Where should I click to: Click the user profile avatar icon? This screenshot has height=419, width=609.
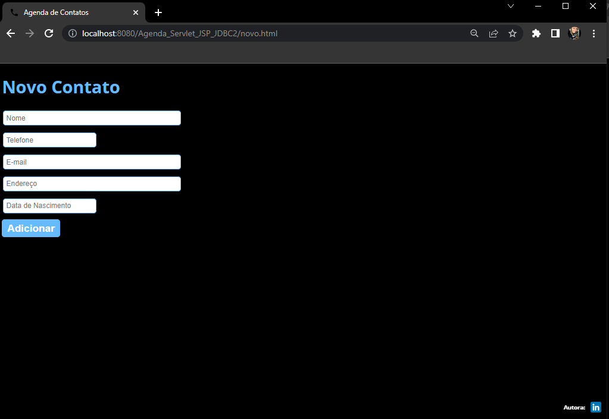pos(574,33)
